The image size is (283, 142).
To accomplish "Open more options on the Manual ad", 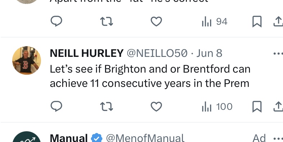I will coord(278,138).
